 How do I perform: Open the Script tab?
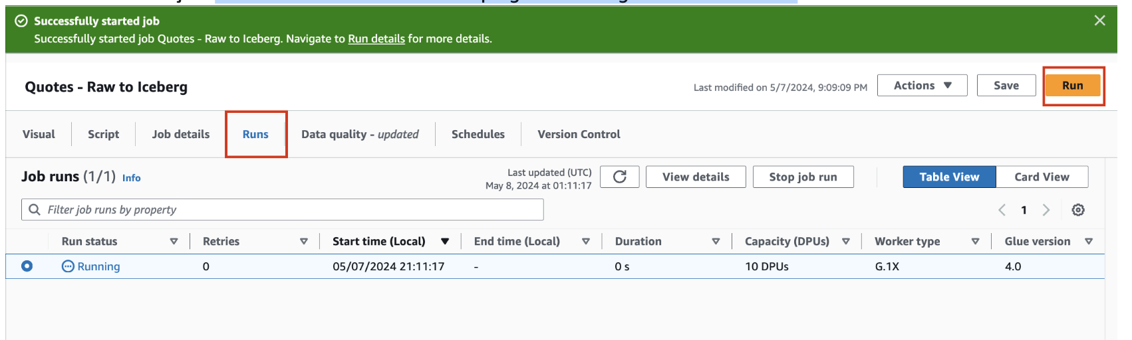(x=103, y=134)
